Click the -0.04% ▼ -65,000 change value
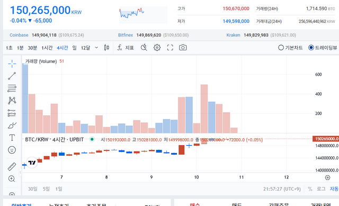The height and width of the screenshot is (206, 339). pyautogui.click(x=31, y=21)
